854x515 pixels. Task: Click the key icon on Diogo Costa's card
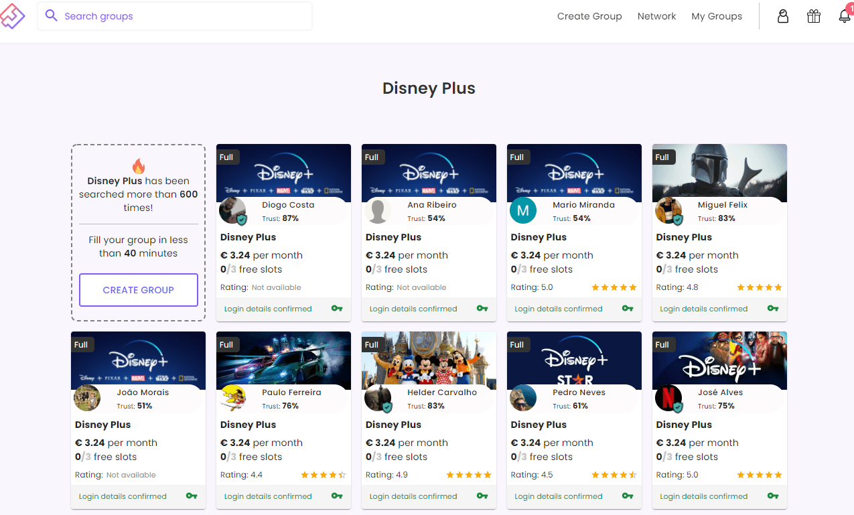[x=337, y=309]
